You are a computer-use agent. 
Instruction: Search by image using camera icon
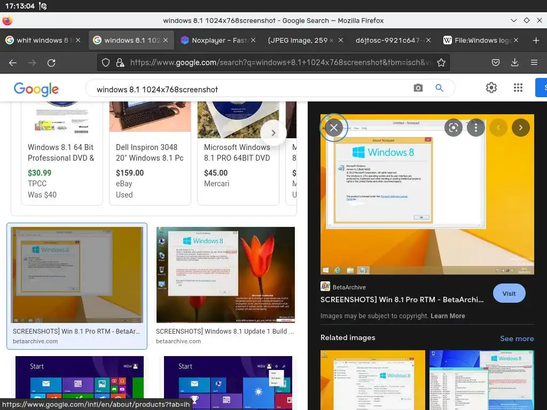[418, 88]
